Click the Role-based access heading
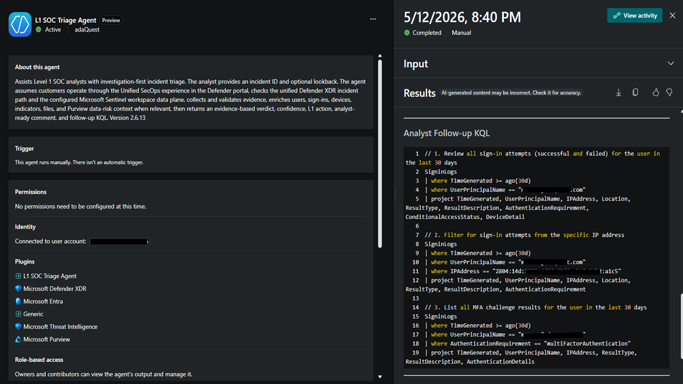This screenshot has width=683, height=384. (39, 360)
